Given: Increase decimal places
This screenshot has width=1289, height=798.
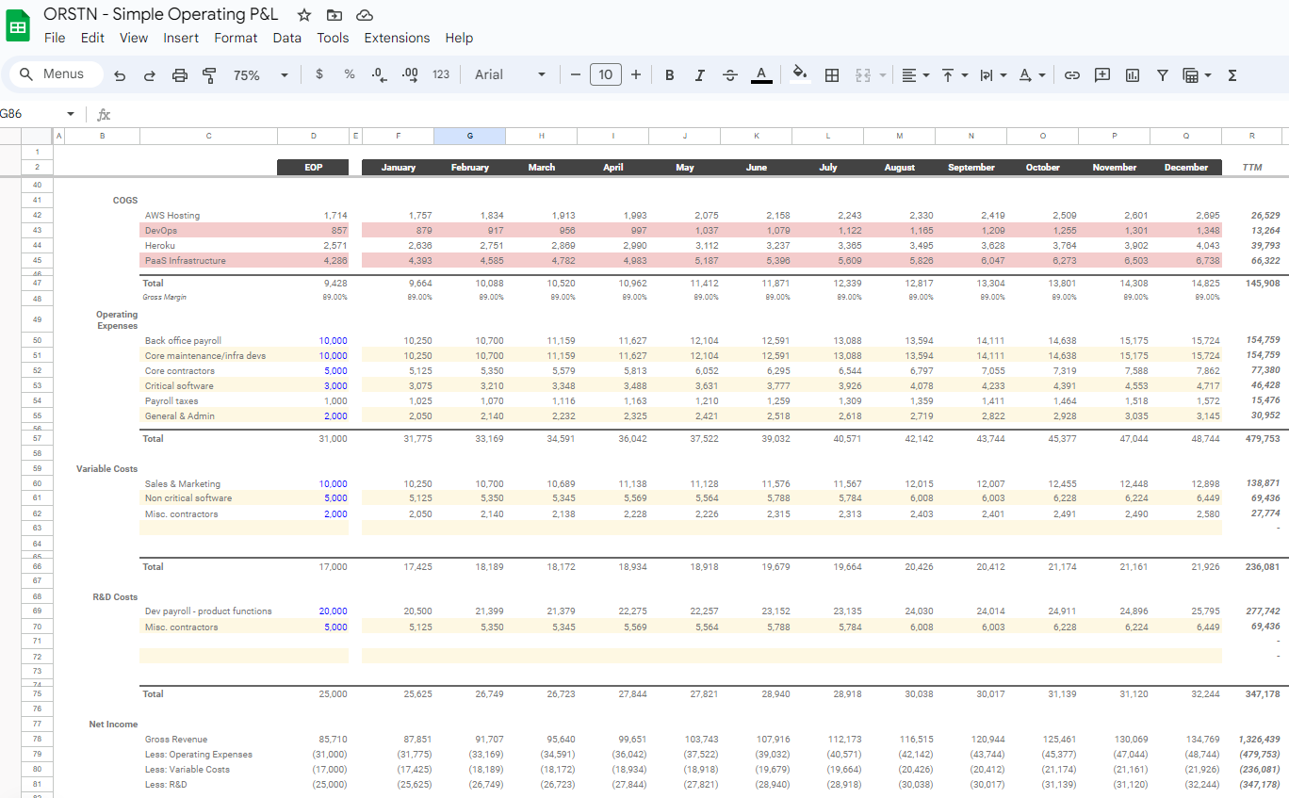Looking at the screenshot, I should click(x=410, y=74).
